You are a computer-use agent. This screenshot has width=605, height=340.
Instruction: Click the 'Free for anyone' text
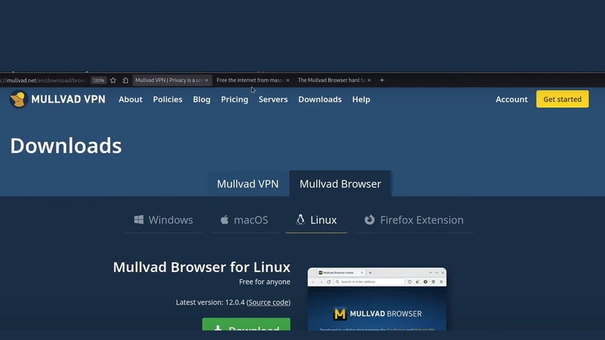point(265,282)
